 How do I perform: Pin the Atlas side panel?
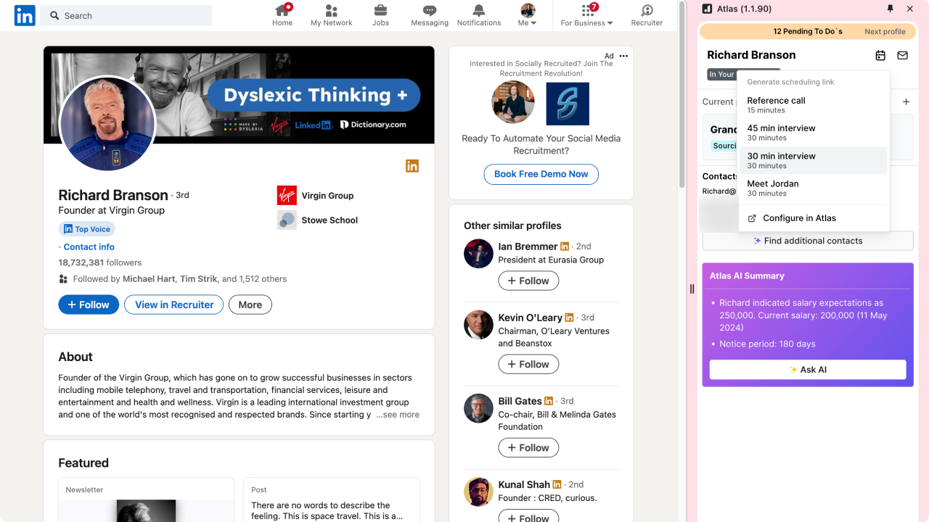(891, 9)
